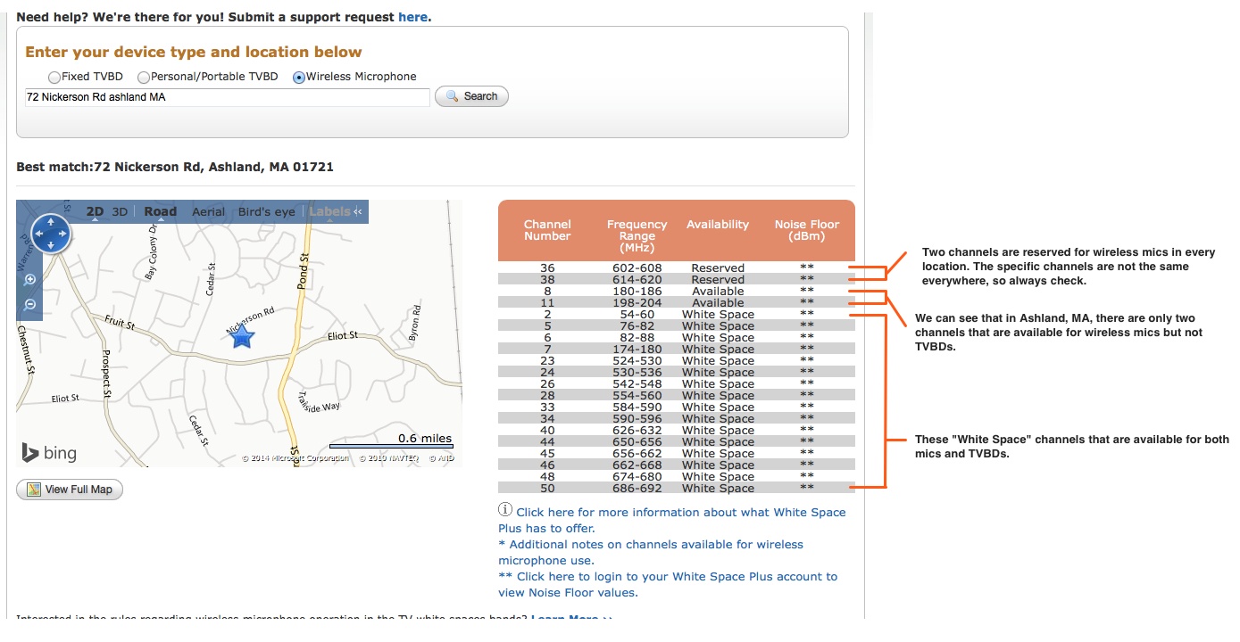Click frequency cell 650-656
The image size is (1240, 642).
click(x=637, y=441)
